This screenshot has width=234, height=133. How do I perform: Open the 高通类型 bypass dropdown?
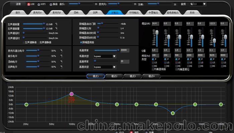click(x=114, y=67)
